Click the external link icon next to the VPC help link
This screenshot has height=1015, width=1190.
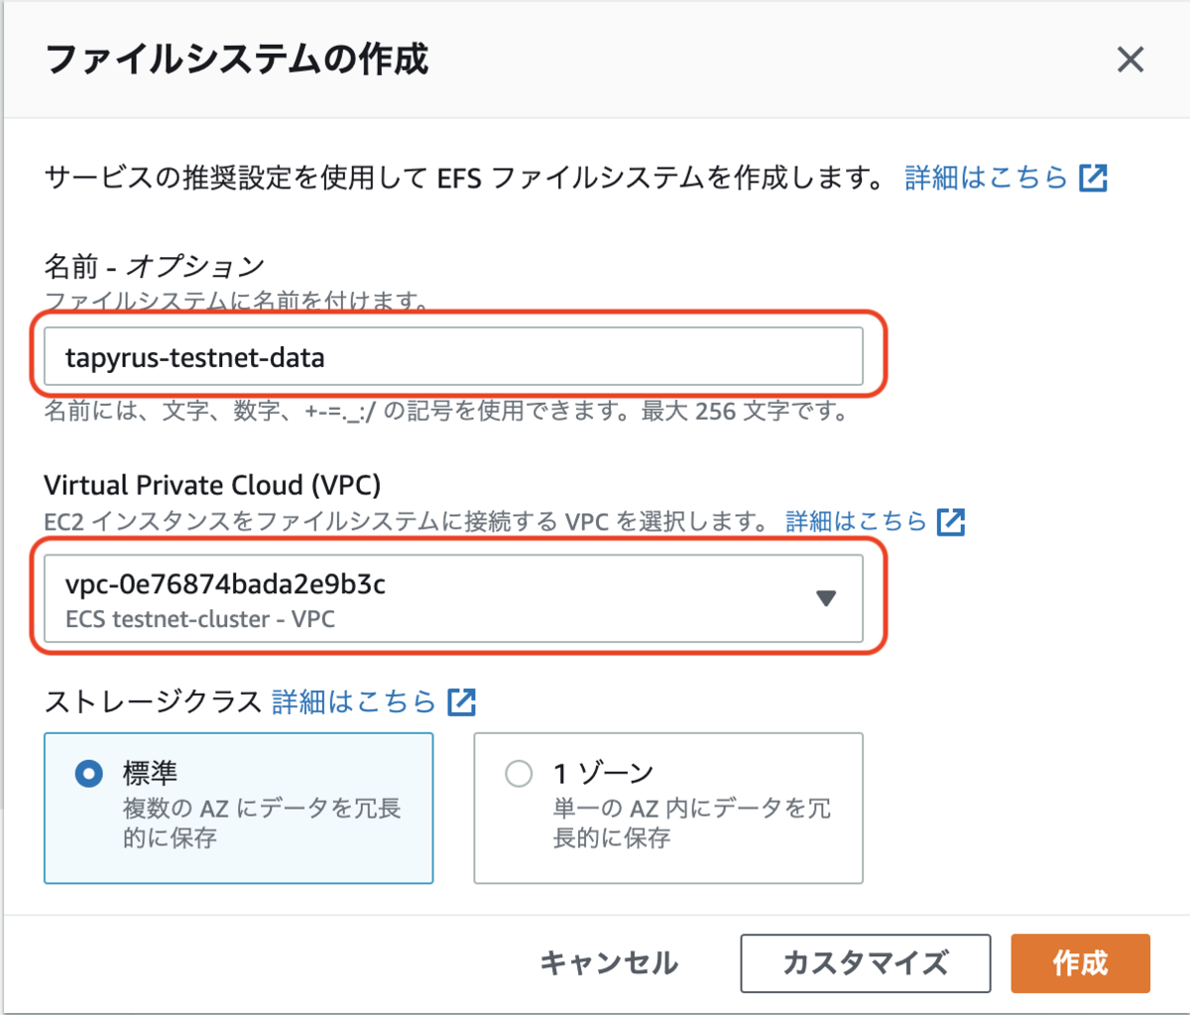951,522
